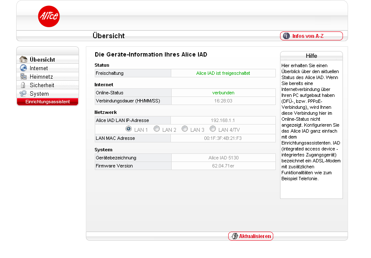Image resolution: width=371 pixels, height=258 pixels.
Task: Select the LAN 1 radio button
Action: point(128,129)
